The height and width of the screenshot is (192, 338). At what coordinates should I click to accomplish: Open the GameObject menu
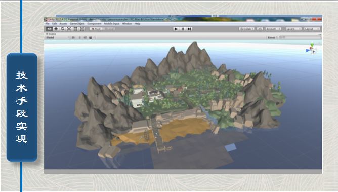[x=77, y=24]
